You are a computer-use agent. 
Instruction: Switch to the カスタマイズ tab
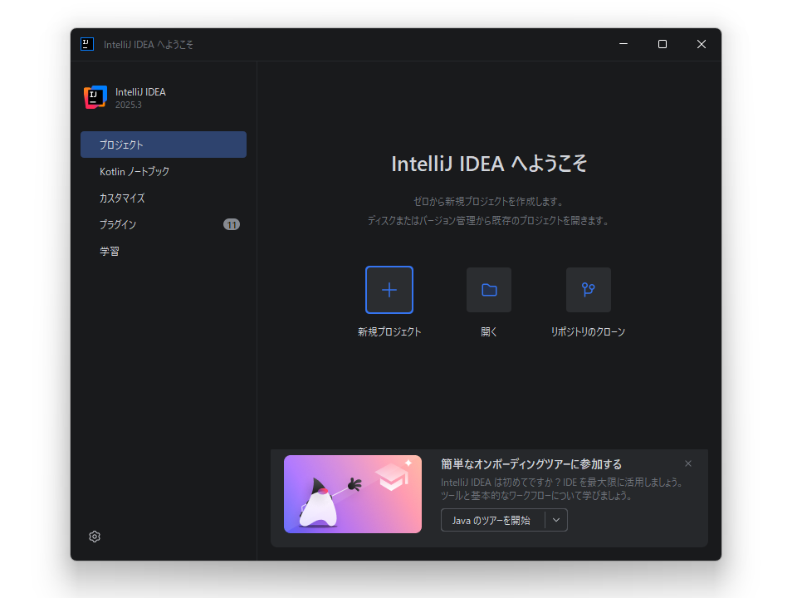pos(164,198)
